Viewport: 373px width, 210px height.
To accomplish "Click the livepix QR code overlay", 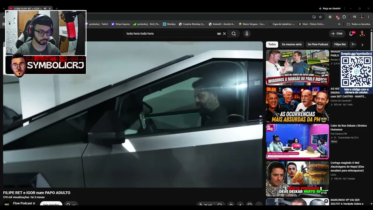I will pyautogui.click(x=356, y=72).
